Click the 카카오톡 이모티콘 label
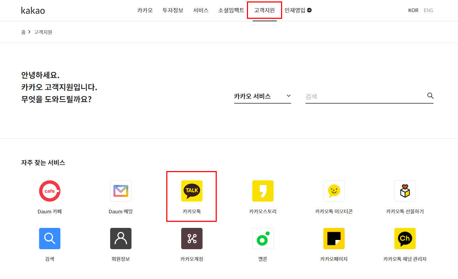458x279 pixels. tap(334, 212)
